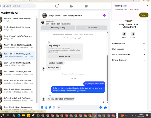Open Copilot from the taskbar
151x118 pixels.
[x=14, y=115]
